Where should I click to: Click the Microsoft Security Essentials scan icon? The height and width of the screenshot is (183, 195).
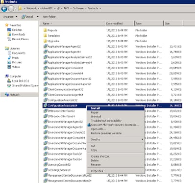point(89,125)
